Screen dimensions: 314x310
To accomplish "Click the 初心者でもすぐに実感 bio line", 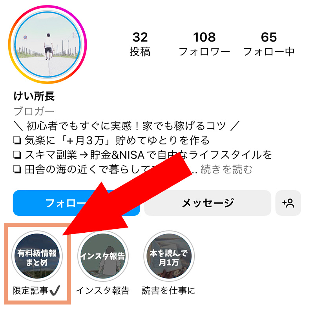I will 126,126.
